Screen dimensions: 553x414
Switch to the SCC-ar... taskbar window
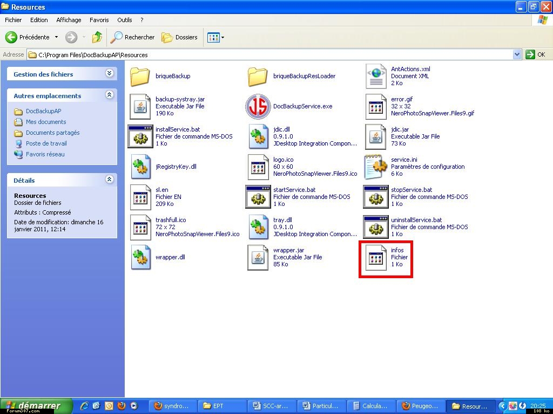272,406
